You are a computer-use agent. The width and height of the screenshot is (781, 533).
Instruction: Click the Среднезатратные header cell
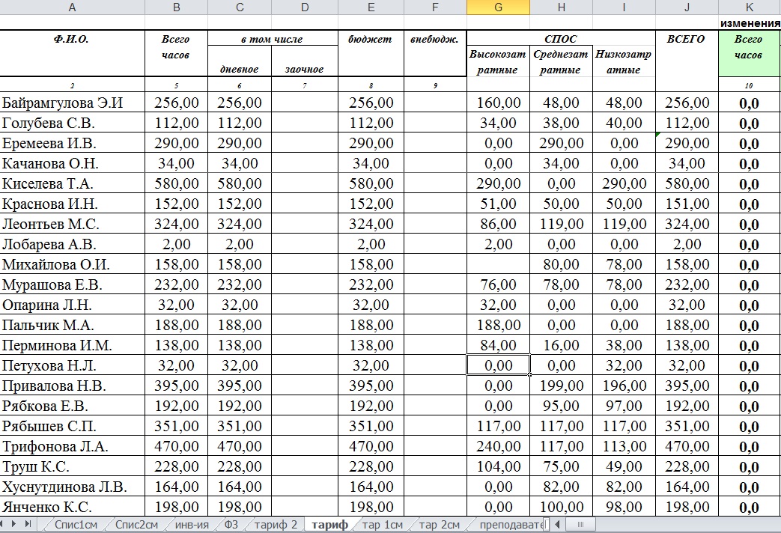pyautogui.click(x=562, y=61)
